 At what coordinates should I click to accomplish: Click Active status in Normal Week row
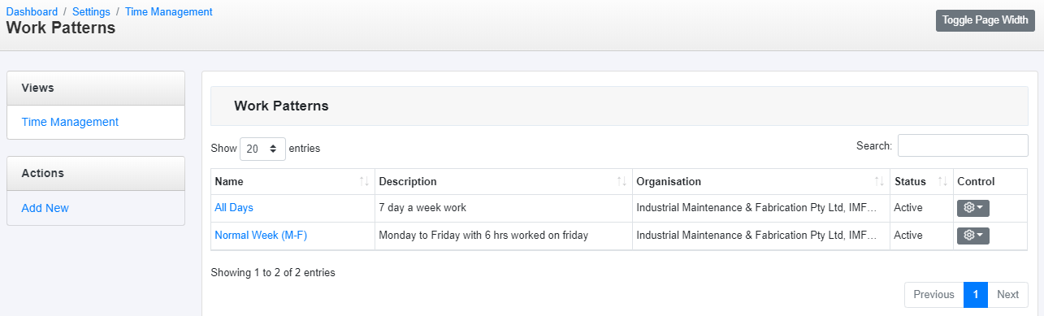pos(909,236)
